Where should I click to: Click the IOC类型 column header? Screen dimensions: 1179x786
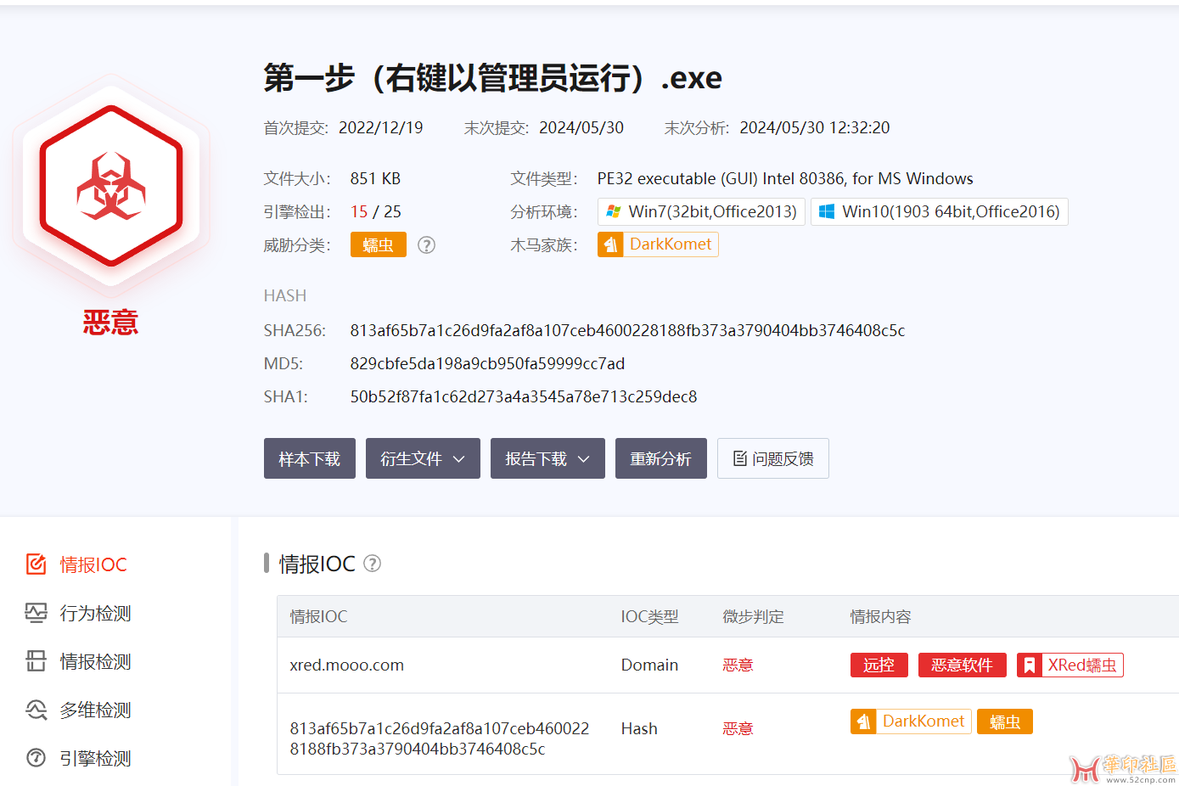pyautogui.click(x=649, y=616)
